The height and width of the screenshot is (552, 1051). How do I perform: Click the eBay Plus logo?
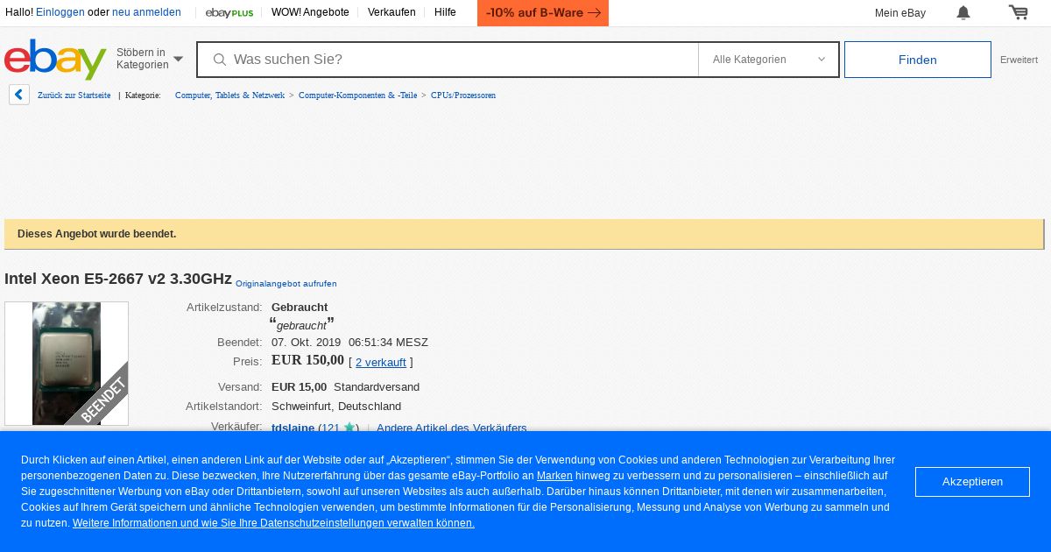click(229, 12)
